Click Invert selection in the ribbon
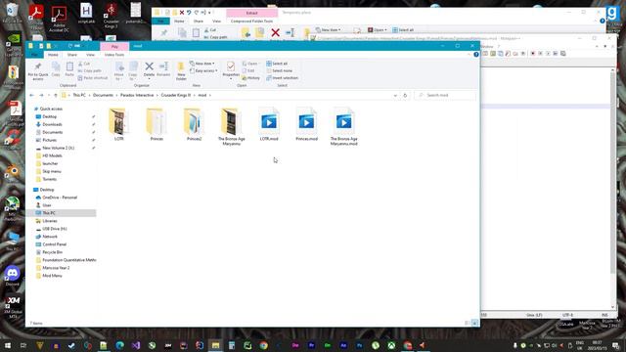Viewport: 626px width, 352px height. 283,78
